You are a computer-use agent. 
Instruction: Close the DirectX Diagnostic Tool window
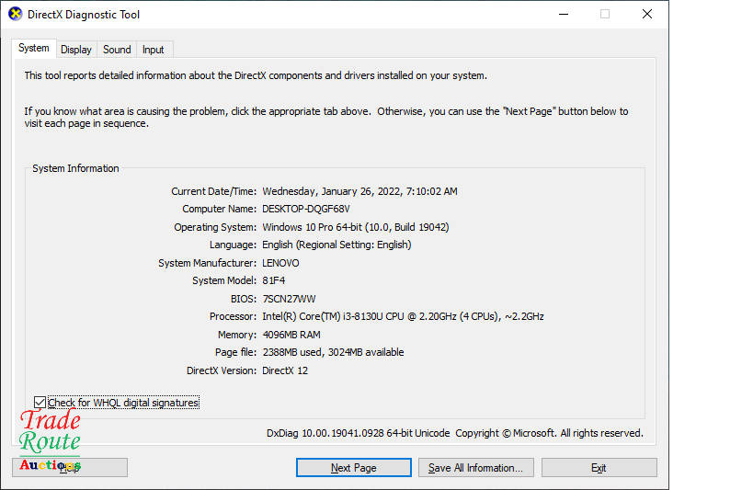[x=647, y=15]
